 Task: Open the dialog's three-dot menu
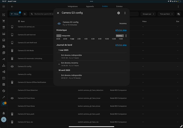125,13
